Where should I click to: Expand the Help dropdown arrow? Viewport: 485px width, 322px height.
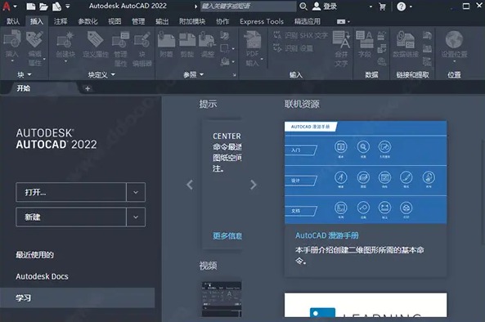click(x=411, y=7)
